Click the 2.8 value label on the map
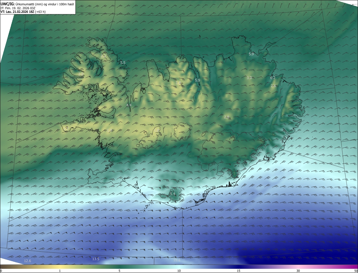 (x=227, y=117)
